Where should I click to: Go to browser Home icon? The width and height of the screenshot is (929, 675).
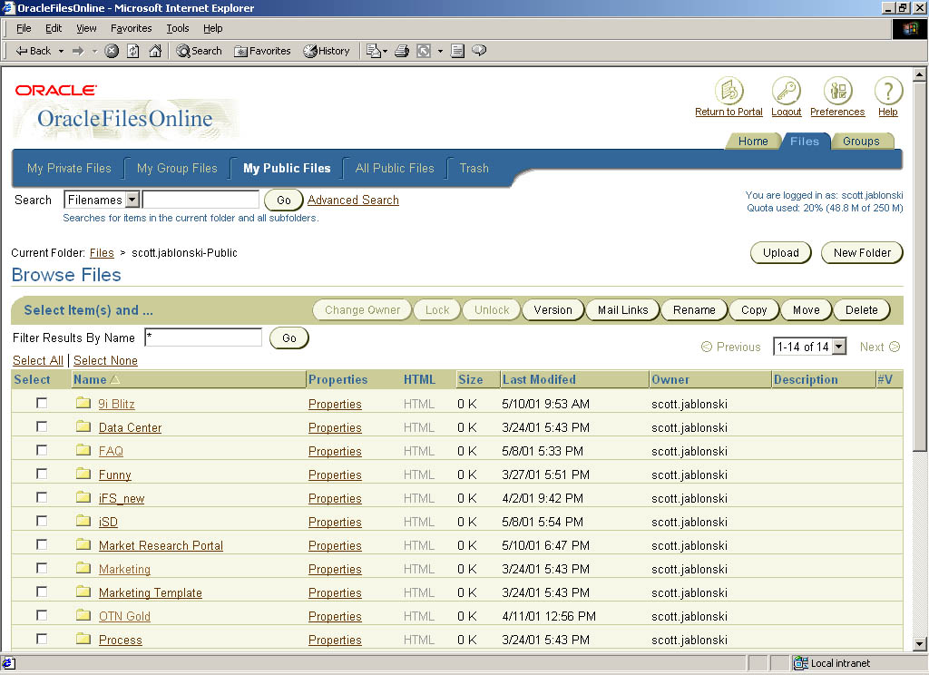click(155, 51)
